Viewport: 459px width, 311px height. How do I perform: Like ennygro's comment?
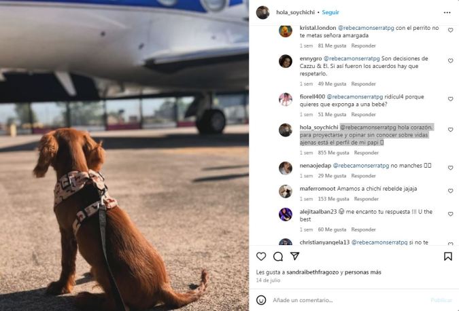(x=450, y=61)
